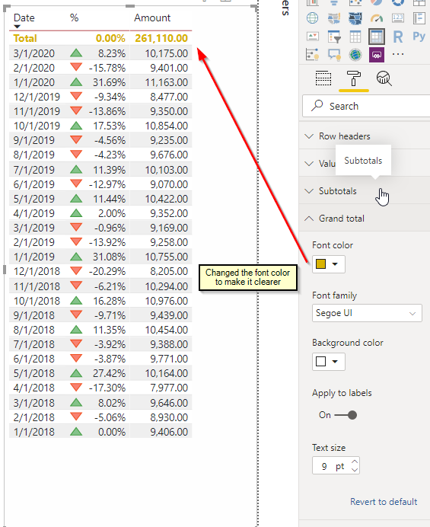Image resolution: width=430 pixels, height=527 pixels.
Task: Select the Table visualization
Action: coord(355,37)
